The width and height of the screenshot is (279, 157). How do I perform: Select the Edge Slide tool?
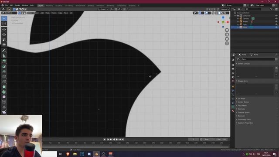point(4,102)
